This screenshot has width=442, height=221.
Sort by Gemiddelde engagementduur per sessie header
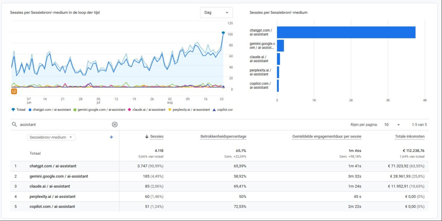coord(327,137)
